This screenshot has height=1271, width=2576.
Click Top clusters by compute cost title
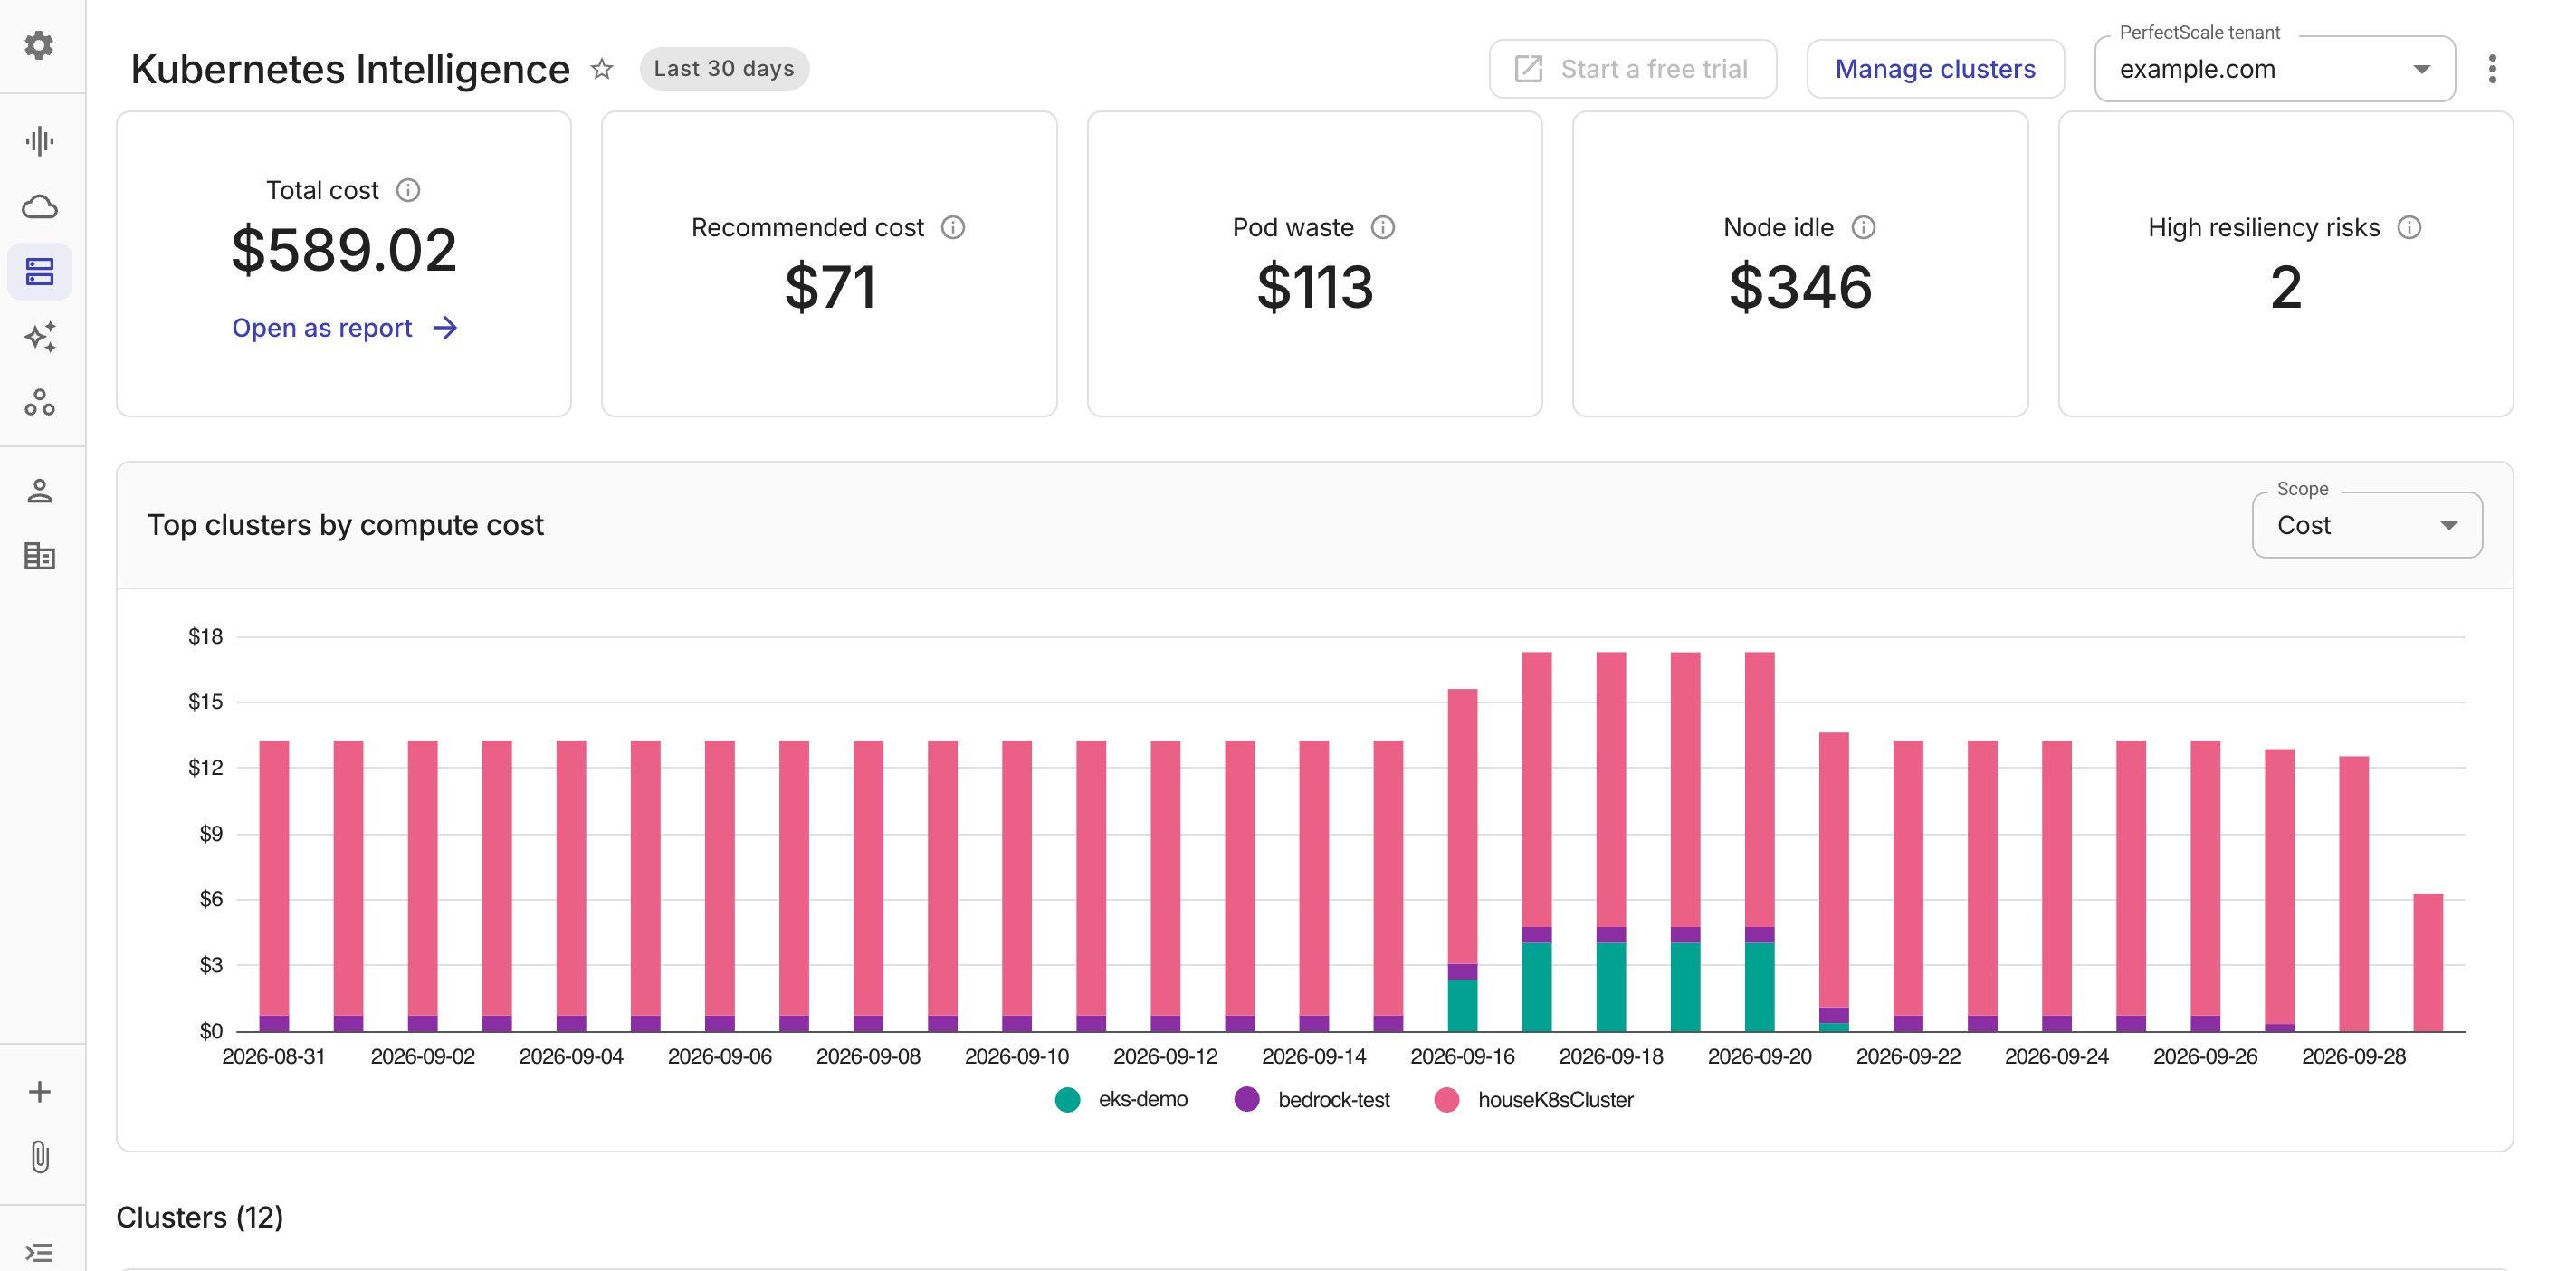click(345, 525)
